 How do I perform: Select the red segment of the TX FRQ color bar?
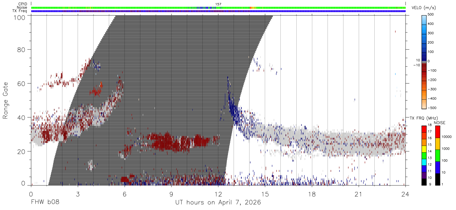[424, 129]
